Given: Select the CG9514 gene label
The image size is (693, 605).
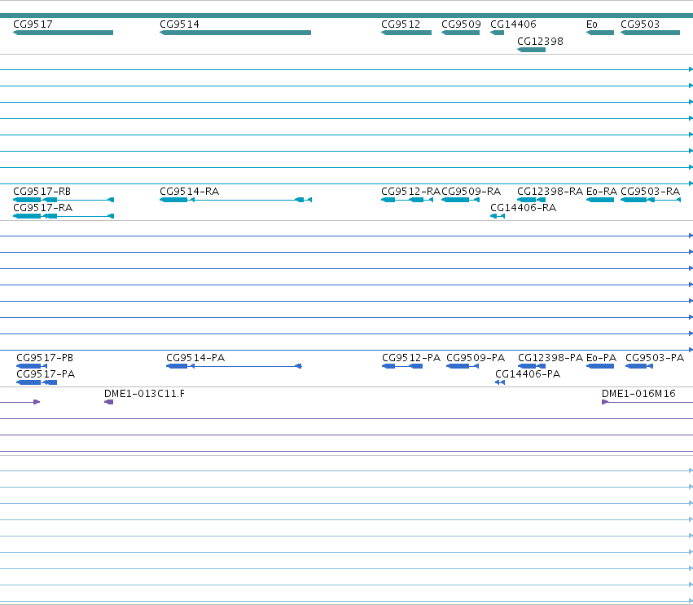Looking at the screenshot, I should pos(179,24).
